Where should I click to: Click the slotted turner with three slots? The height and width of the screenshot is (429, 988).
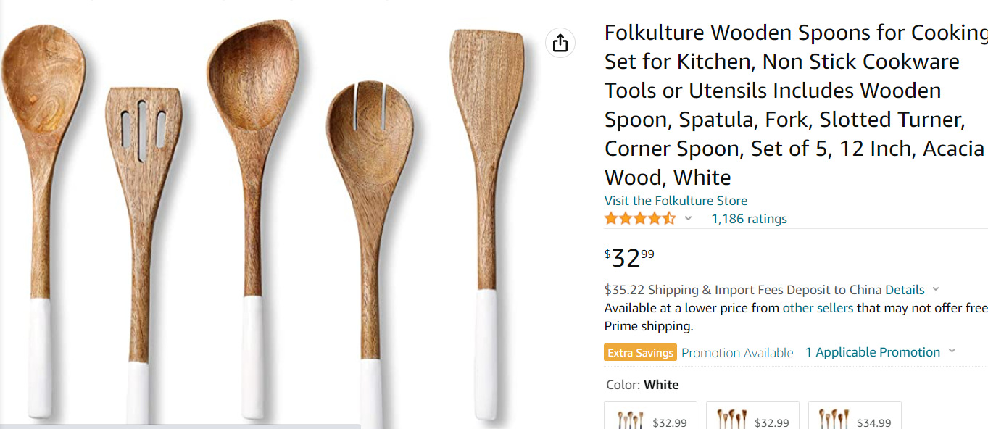pyautogui.click(x=142, y=217)
